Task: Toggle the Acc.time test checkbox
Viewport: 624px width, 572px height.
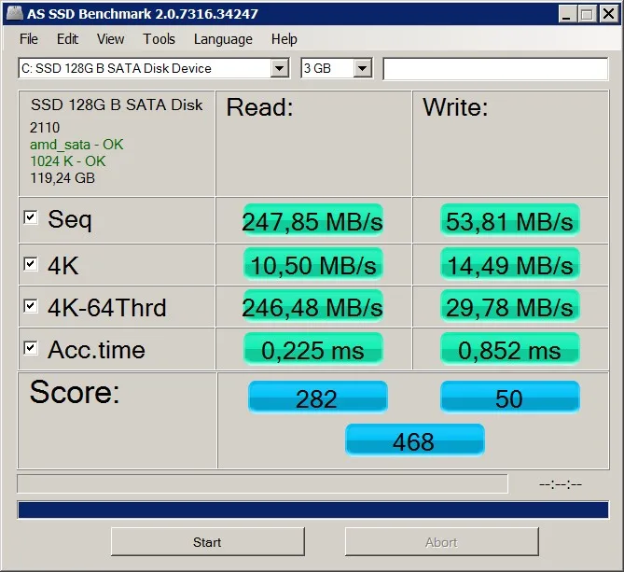Action: pos(31,348)
